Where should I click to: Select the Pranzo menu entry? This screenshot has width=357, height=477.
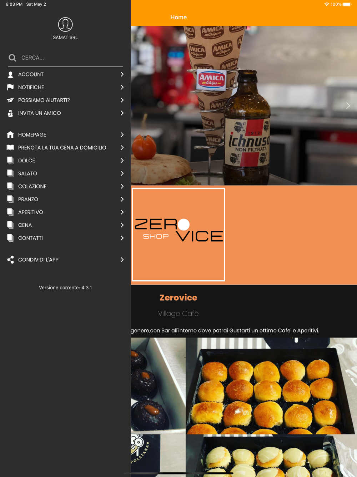pos(65,199)
